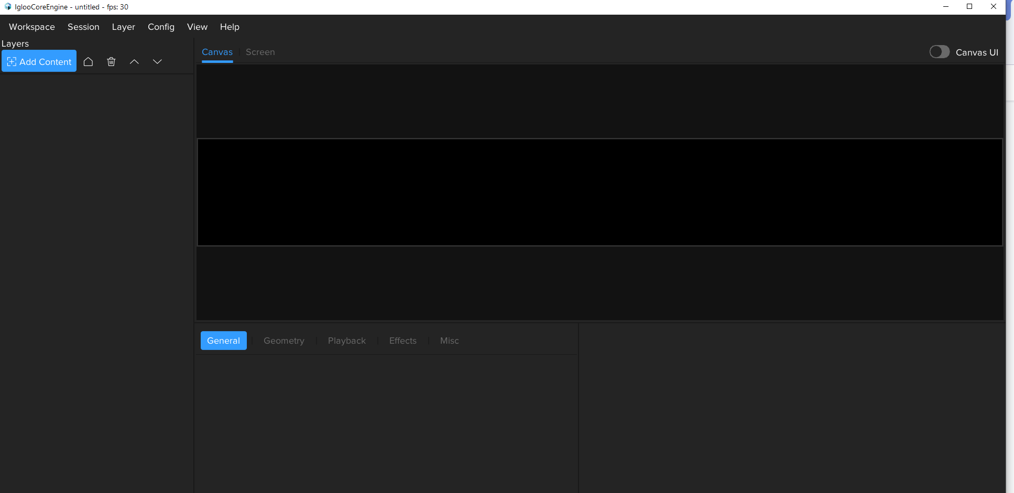Open the Workspace menu

[32, 27]
